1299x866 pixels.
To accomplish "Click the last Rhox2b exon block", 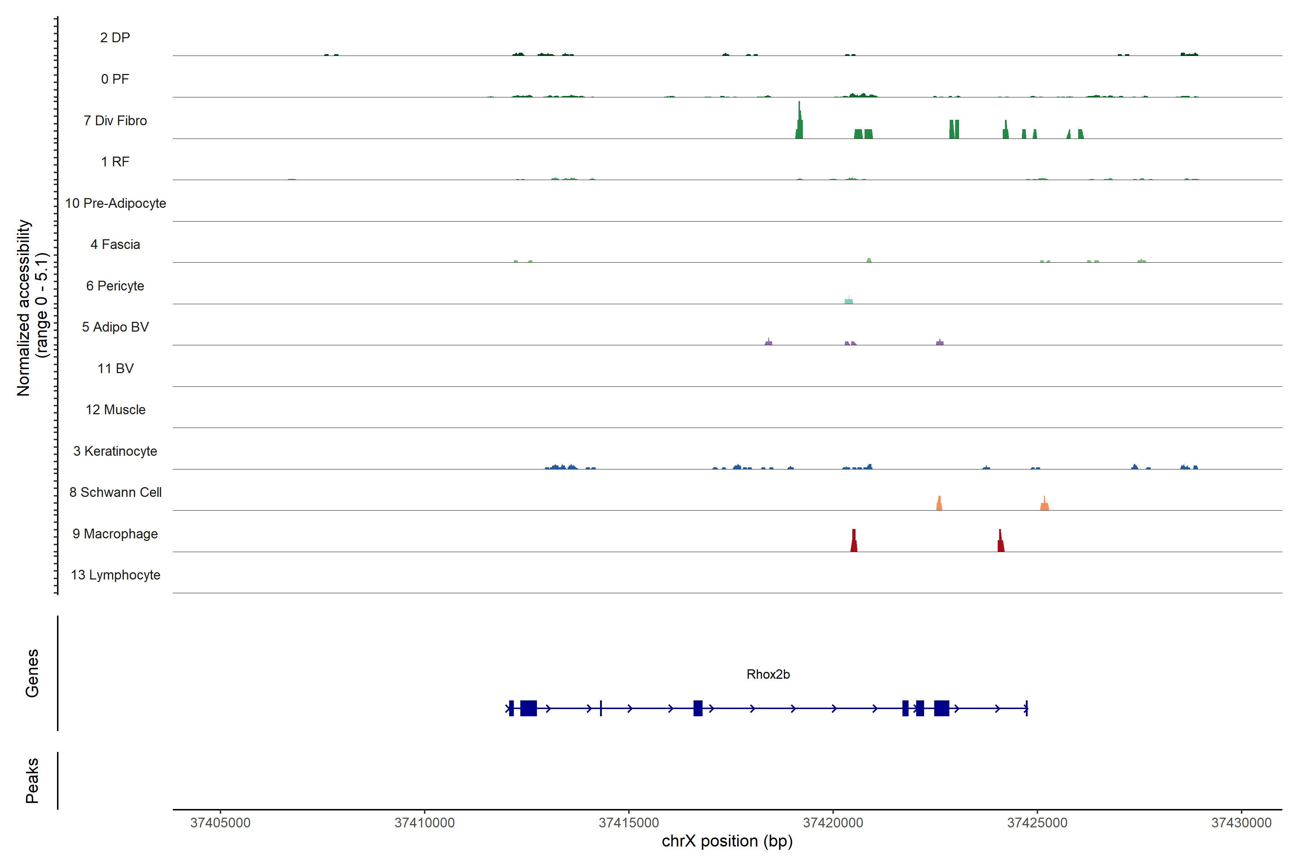I will pos(942,708).
